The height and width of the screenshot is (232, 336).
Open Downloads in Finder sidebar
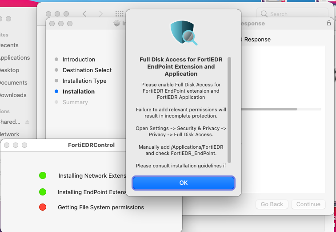pyautogui.click(x=12, y=95)
